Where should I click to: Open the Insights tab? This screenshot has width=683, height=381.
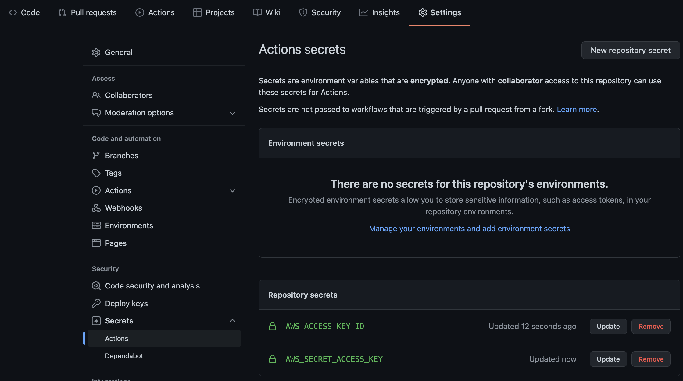pos(379,12)
